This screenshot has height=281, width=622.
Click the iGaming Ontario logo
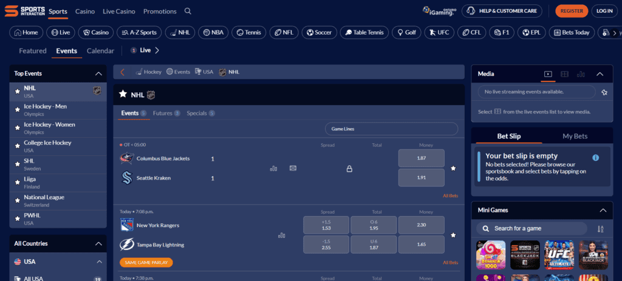pos(439,11)
